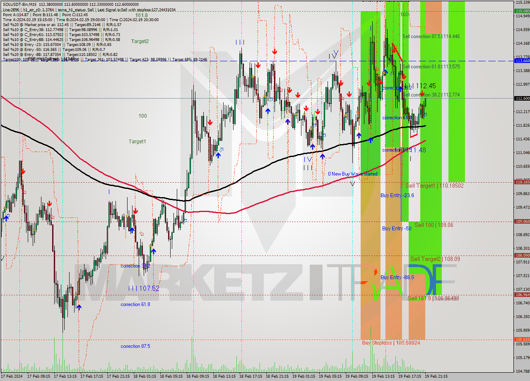Click the 'Sell 100 | 109.06' label
This screenshot has width=530, height=381.
(434, 225)
